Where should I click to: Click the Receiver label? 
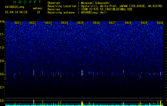[x=54, y=9]
